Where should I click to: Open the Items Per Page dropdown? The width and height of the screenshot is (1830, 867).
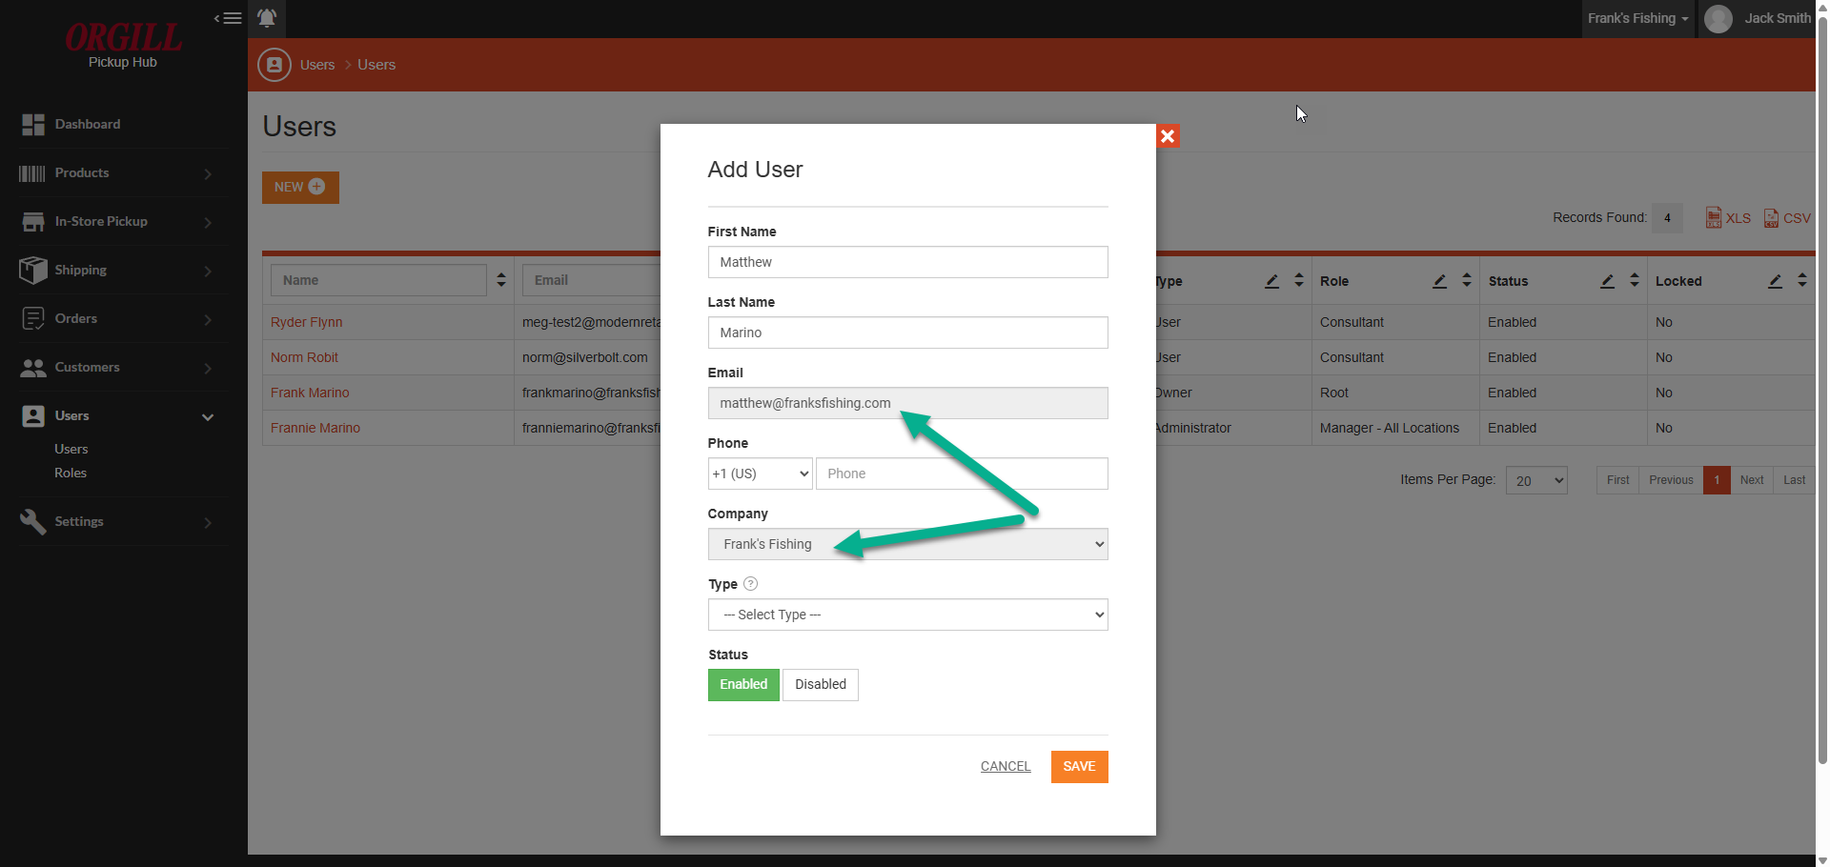(1536, 480)
